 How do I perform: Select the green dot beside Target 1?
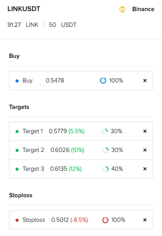coord(17,131)
